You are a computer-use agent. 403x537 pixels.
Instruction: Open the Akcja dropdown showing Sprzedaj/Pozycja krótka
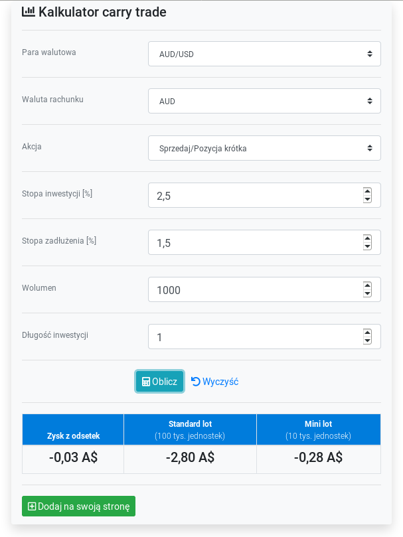[x=264, y=148]
